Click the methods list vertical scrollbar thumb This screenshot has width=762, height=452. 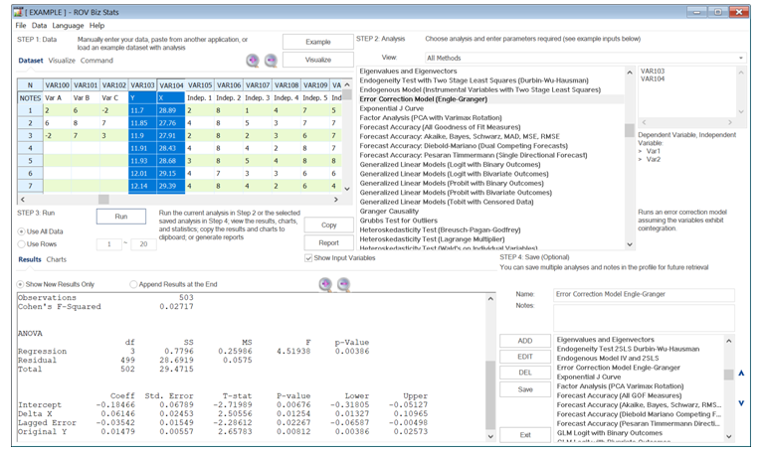click(x=630, y=130)
